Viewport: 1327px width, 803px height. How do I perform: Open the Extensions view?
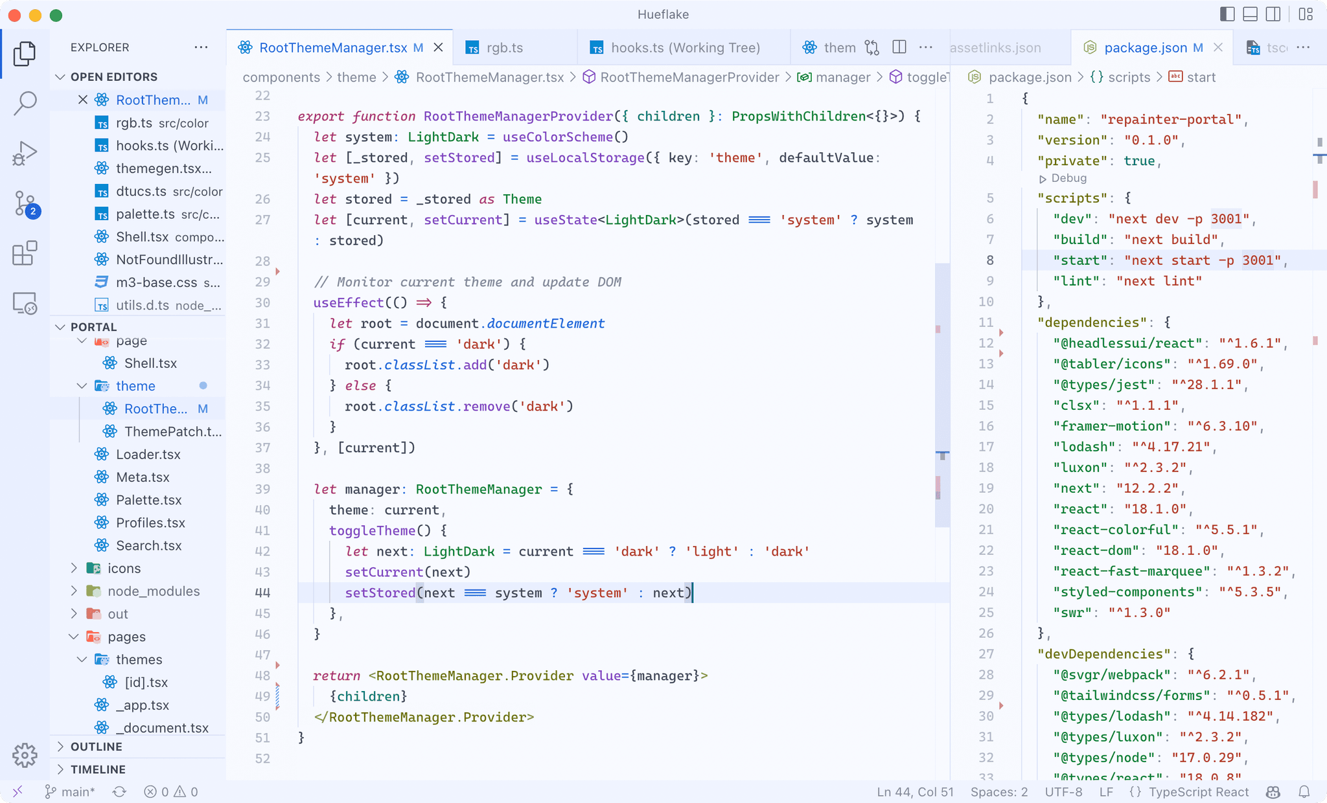point(25,253)
